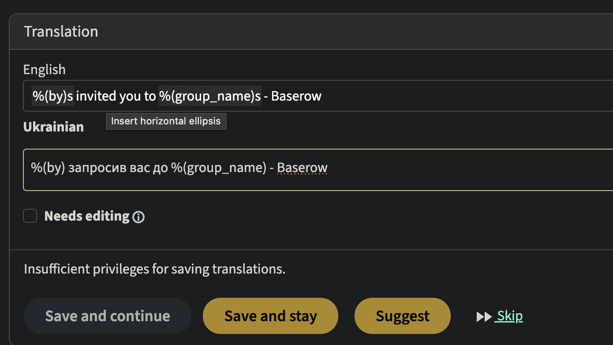Click 'запросив вас до' in the translation field
Viewport: 613px width, 345px height.
pyautogui.click(x=118, y=168)
